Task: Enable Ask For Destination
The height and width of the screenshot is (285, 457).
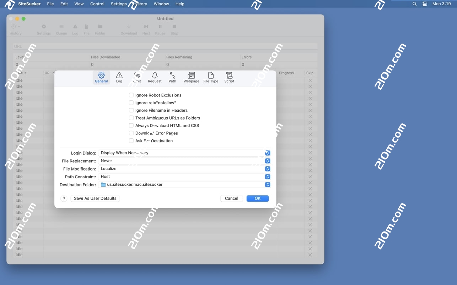Action: click(131, 141)
